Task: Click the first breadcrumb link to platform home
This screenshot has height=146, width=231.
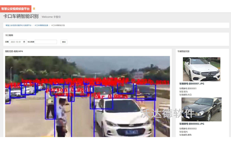Action: [18, 26]
